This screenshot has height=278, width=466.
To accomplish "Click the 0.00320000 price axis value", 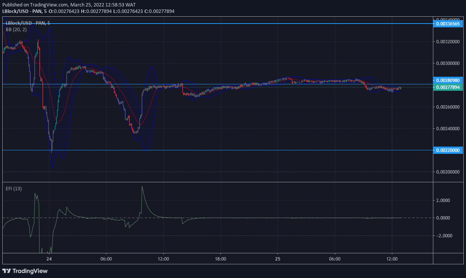I will pyautogui.click(x=447, y=41).
